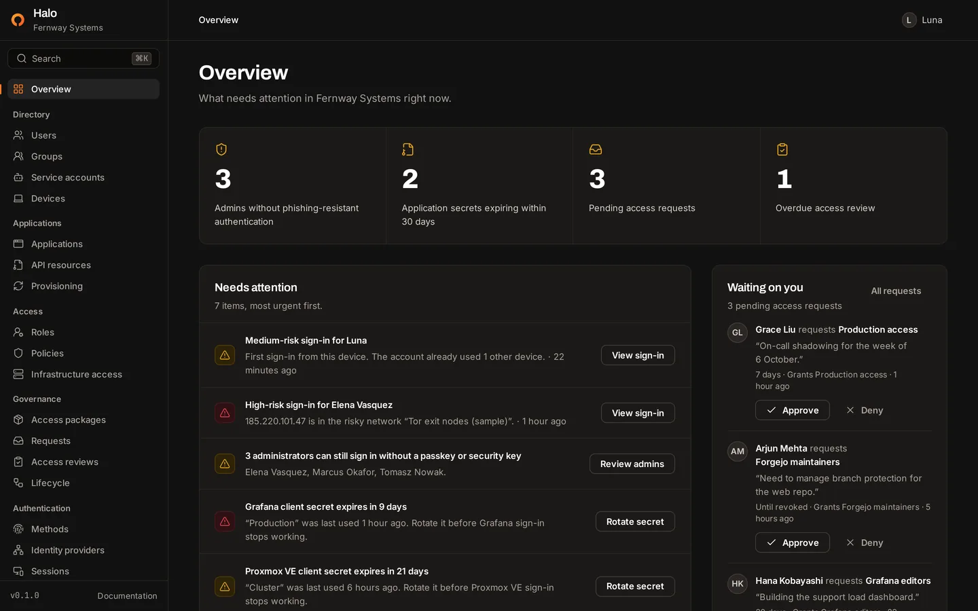Open Application secrets expiring card

(x=479, y=185)
